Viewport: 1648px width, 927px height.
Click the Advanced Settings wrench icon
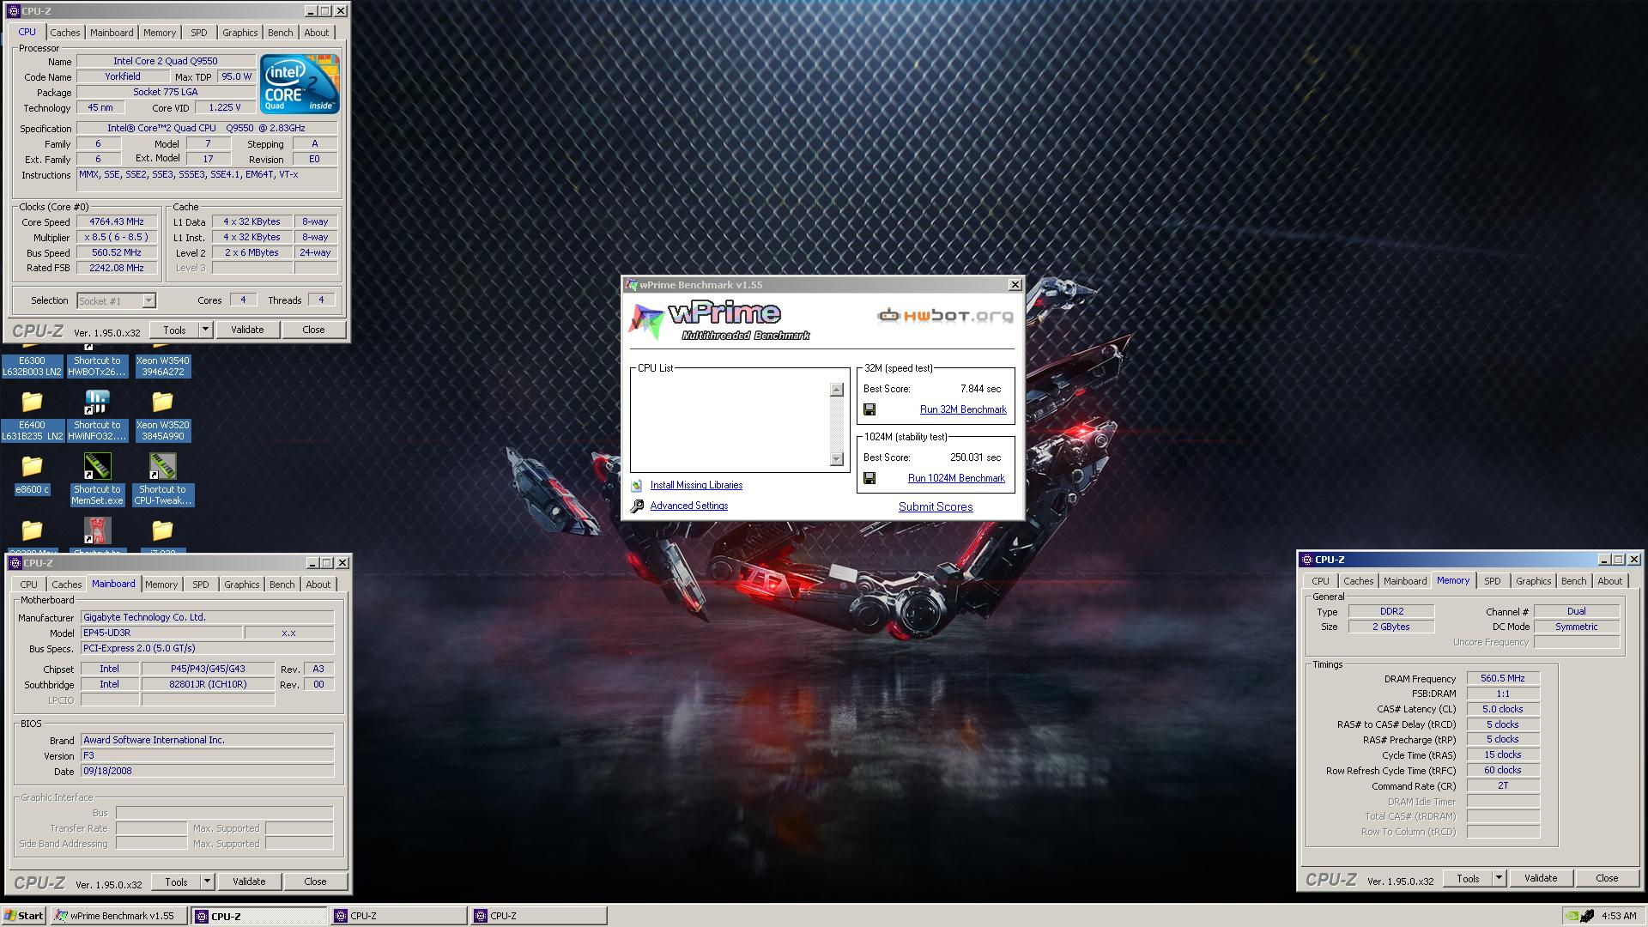pyautogui.click(x=637, y=506)
